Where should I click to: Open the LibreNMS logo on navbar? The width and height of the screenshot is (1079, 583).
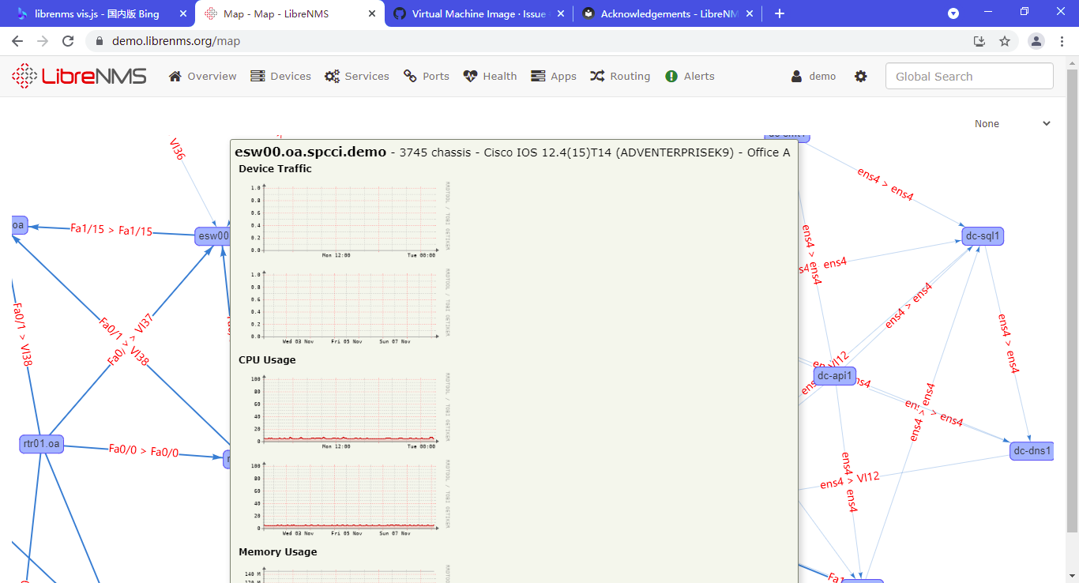tap(79, 75)
